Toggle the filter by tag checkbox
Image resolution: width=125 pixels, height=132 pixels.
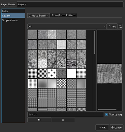tap(107, 115)
